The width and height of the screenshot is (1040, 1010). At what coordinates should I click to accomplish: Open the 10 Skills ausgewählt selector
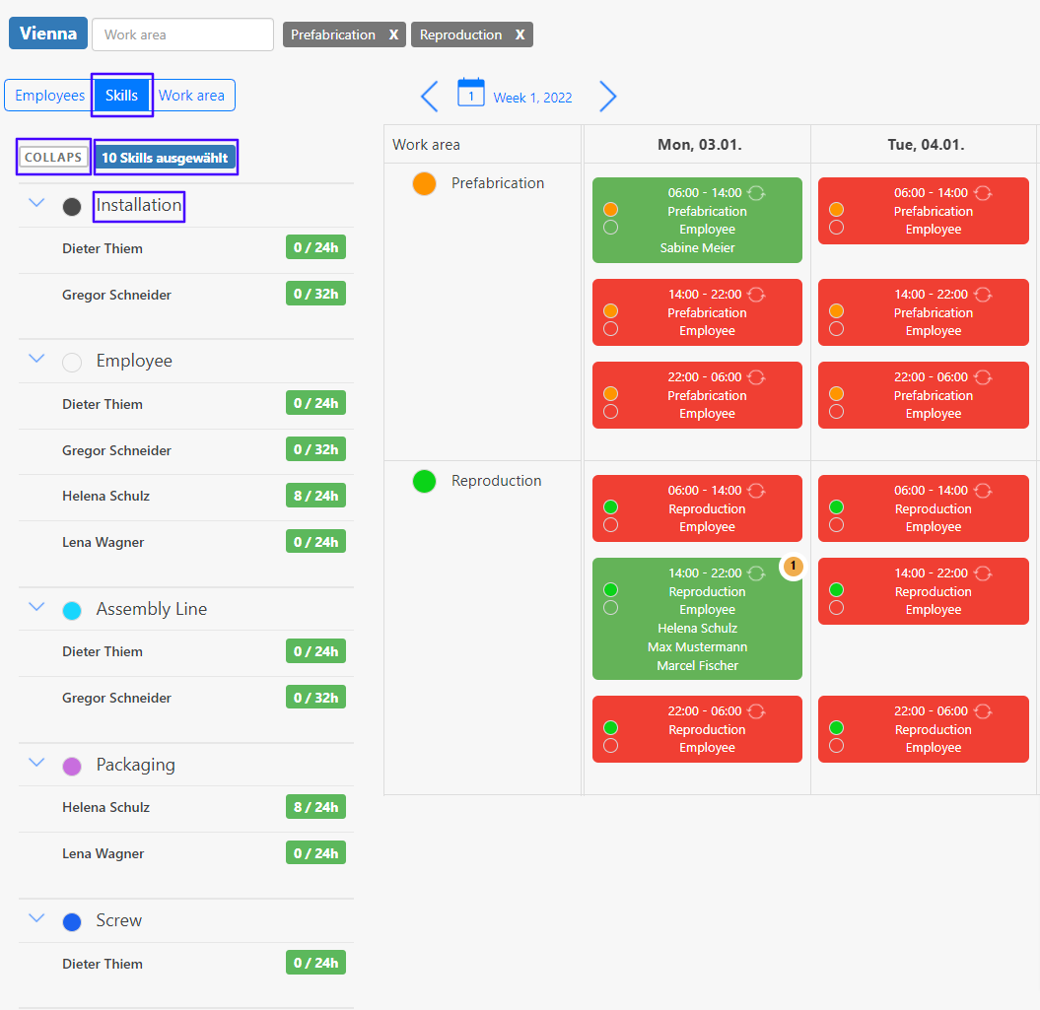click(165, 158)
